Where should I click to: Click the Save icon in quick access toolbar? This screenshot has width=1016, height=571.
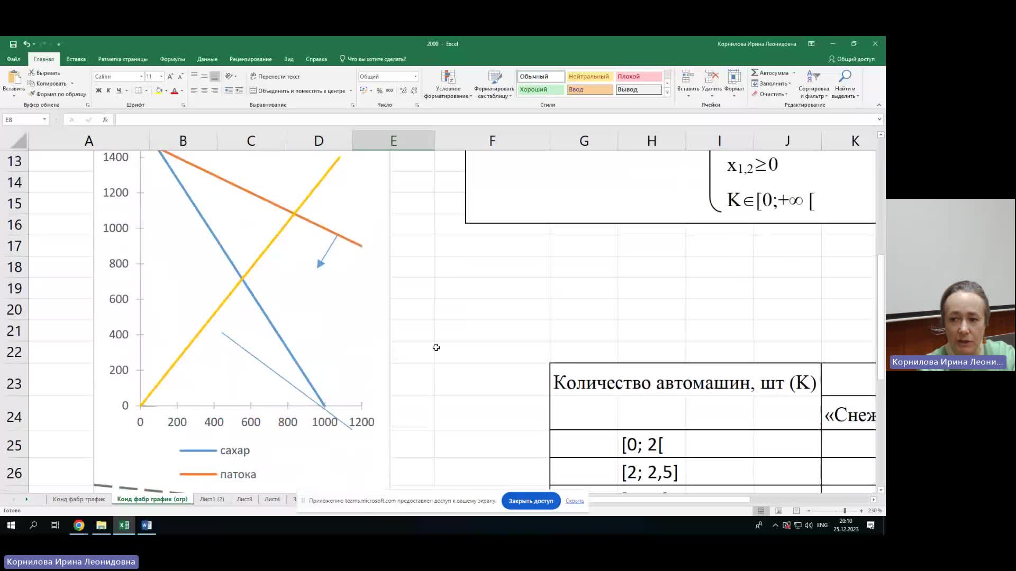click(x=13, y=44)
